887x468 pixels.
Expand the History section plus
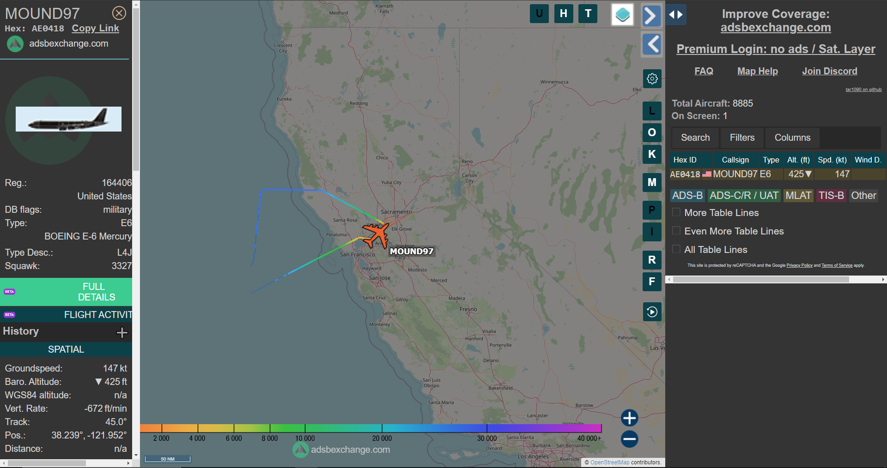[122, 332]
